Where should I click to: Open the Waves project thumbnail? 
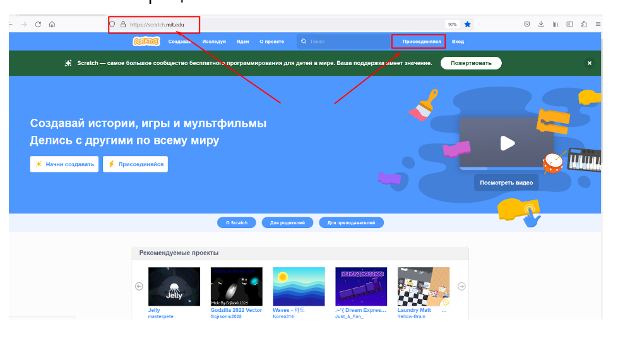pyautogui.click(x=299, y=287)
